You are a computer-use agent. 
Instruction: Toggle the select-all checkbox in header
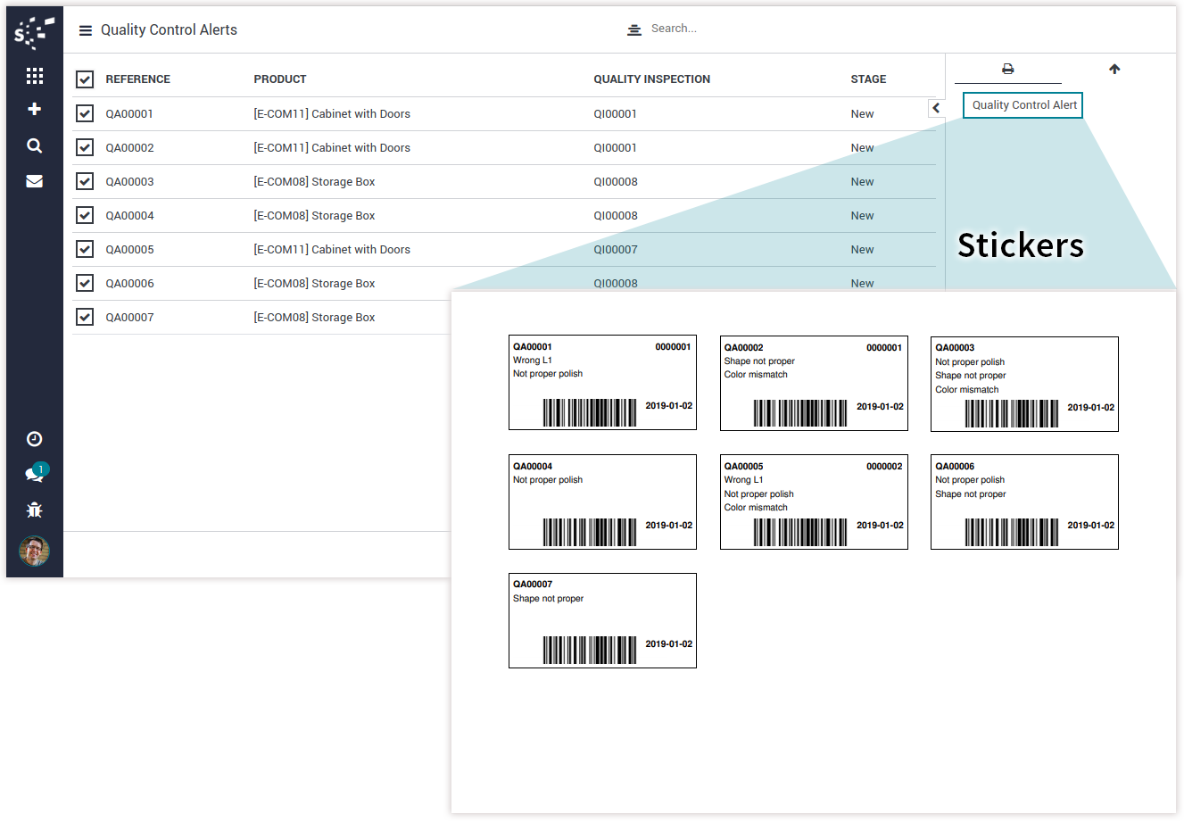tap(85, 79)
